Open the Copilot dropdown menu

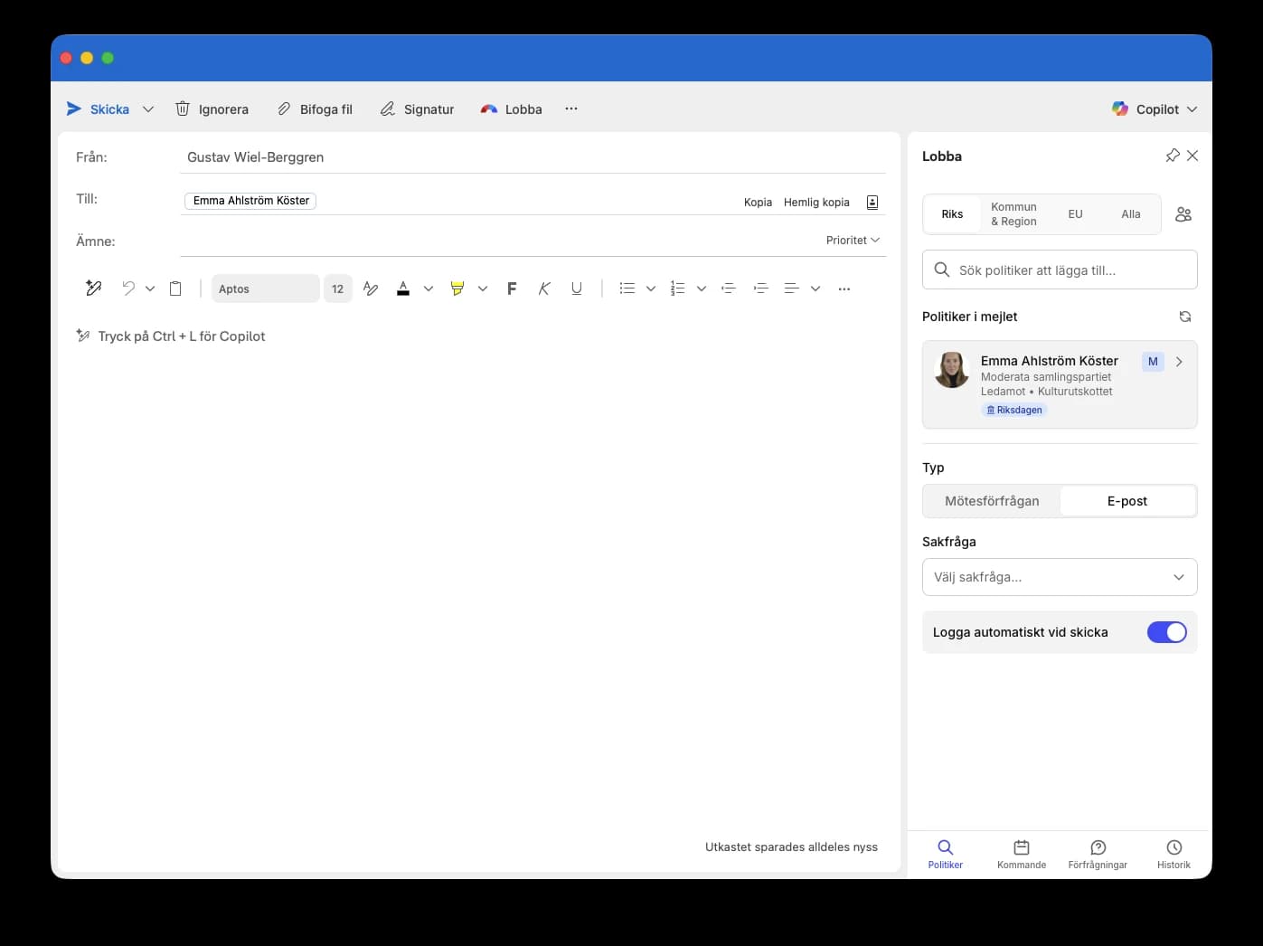[x=1155, y=109]
